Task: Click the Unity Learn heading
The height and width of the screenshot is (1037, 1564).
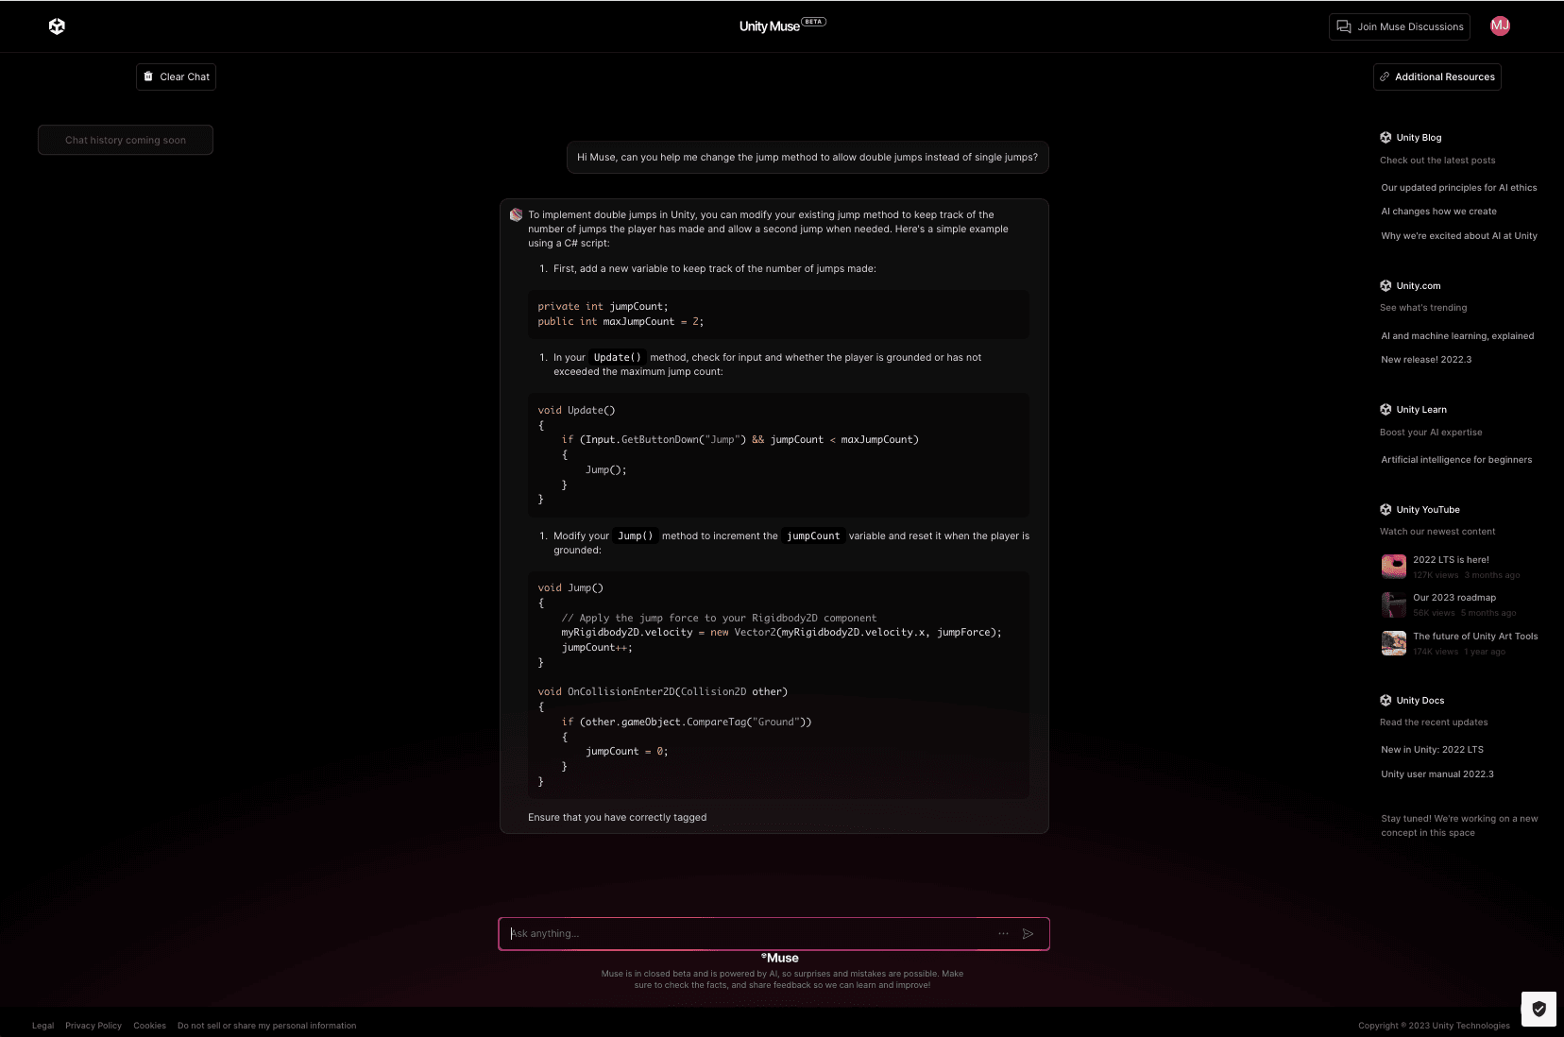Action: [1421, 410]
